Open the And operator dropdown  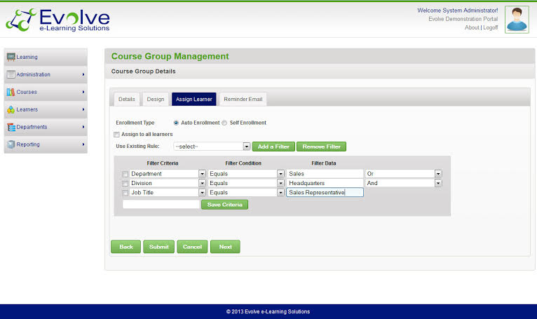pos(403,183)
